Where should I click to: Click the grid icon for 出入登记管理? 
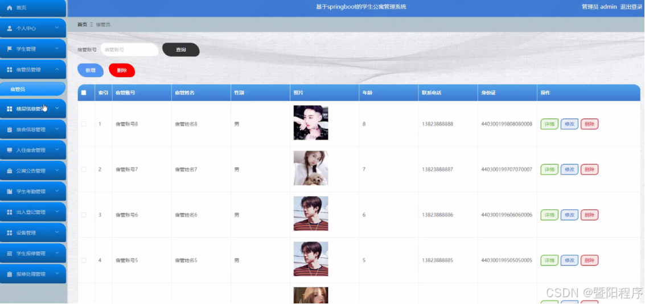[x=10, y=212]
